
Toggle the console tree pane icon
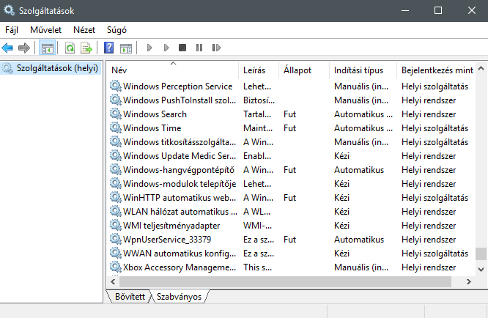tap(48, 48)
